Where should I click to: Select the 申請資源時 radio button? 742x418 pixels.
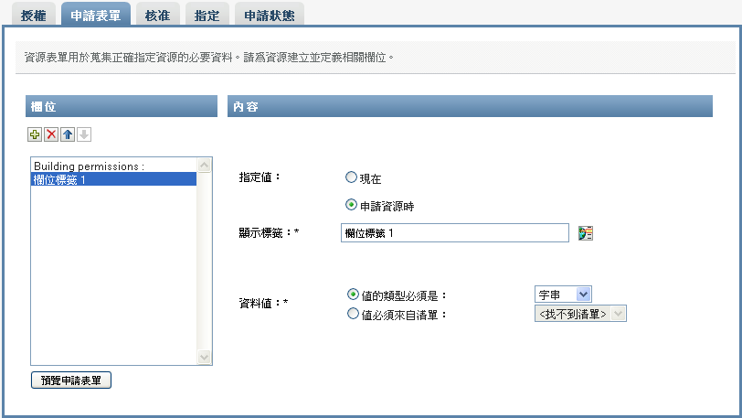(x=351, y=205)
